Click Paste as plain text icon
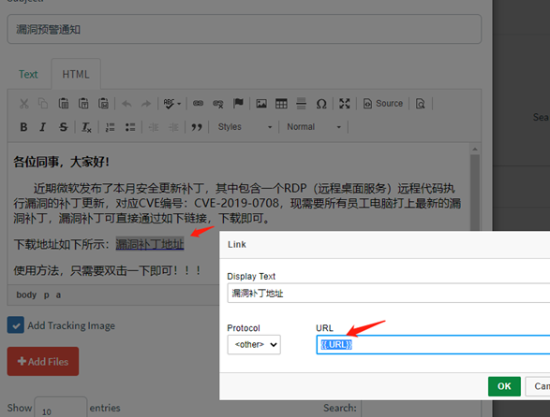This screenshot has height=417, width=550. click(x=83, y=104)
